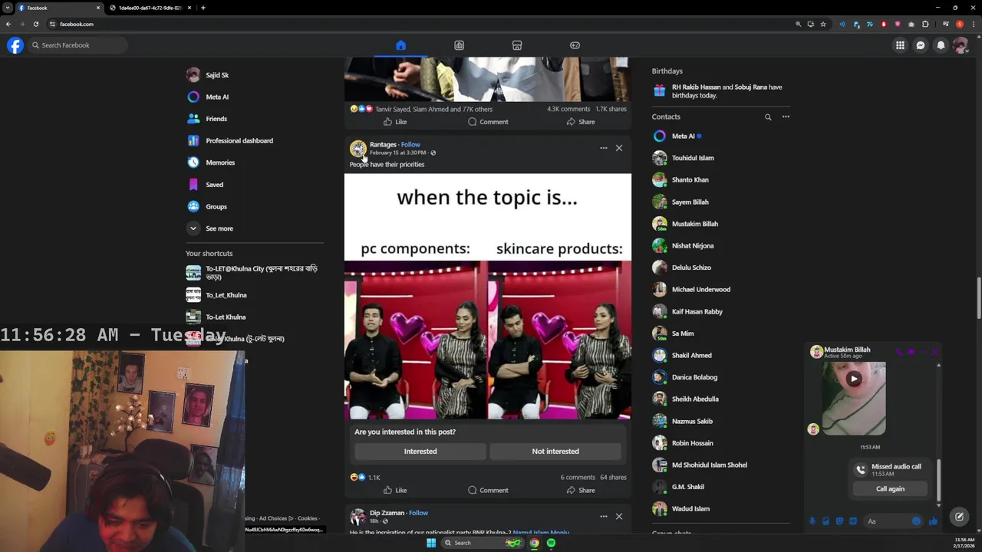This screenshot has height=552, width=982.
Task: Click Call again in chat
Action: coord(890,489)
